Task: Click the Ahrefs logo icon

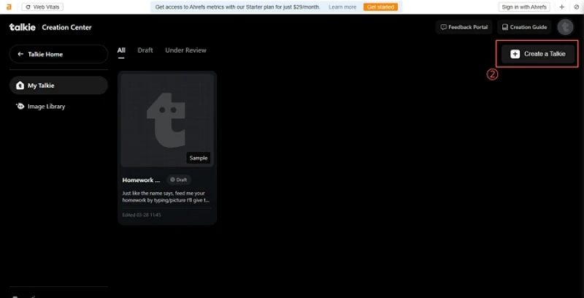Action: [9, 7]
